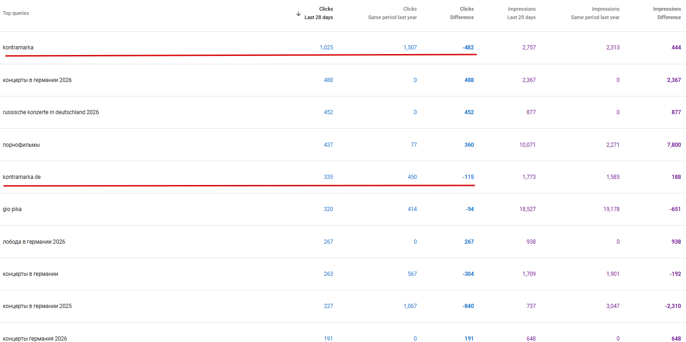The width and height of the screenshot is (686, 342).
Task: Click the -840 clicks difference value
Action: pos(468,306)
